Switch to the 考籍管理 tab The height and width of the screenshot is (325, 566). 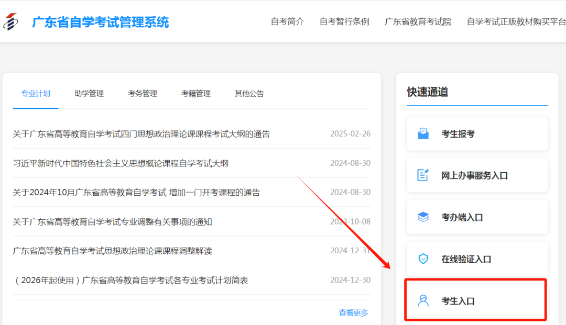point(196,94)
